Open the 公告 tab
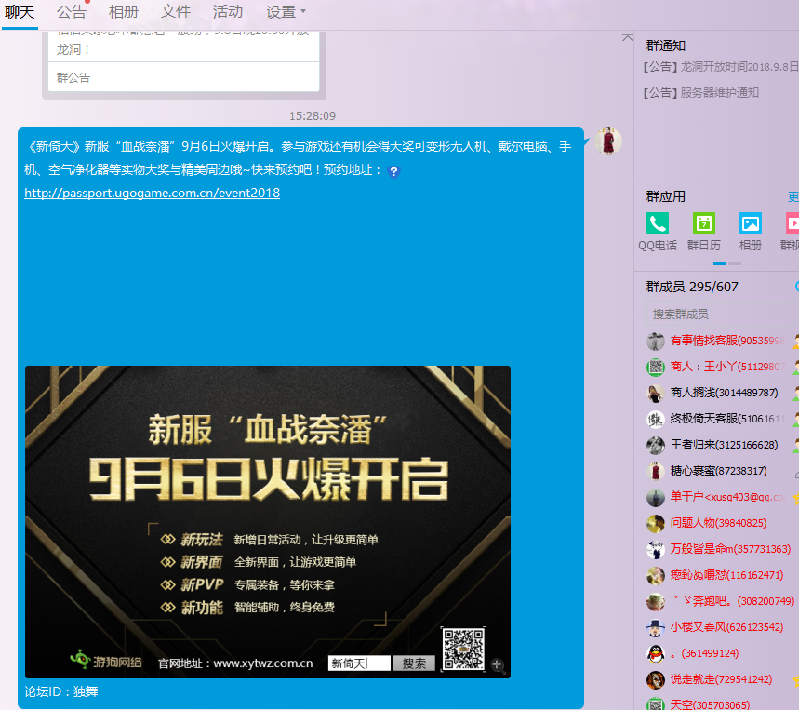Image resolution: width=799 pixels, height=710 pixels. point(72,12)
